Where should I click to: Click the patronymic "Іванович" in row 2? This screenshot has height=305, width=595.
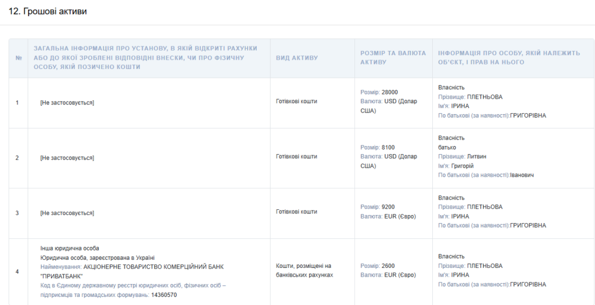click(x=522, y=175)
